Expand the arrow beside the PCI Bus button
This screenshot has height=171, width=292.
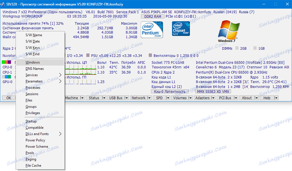pyautogui.click(x=236, y=98)
